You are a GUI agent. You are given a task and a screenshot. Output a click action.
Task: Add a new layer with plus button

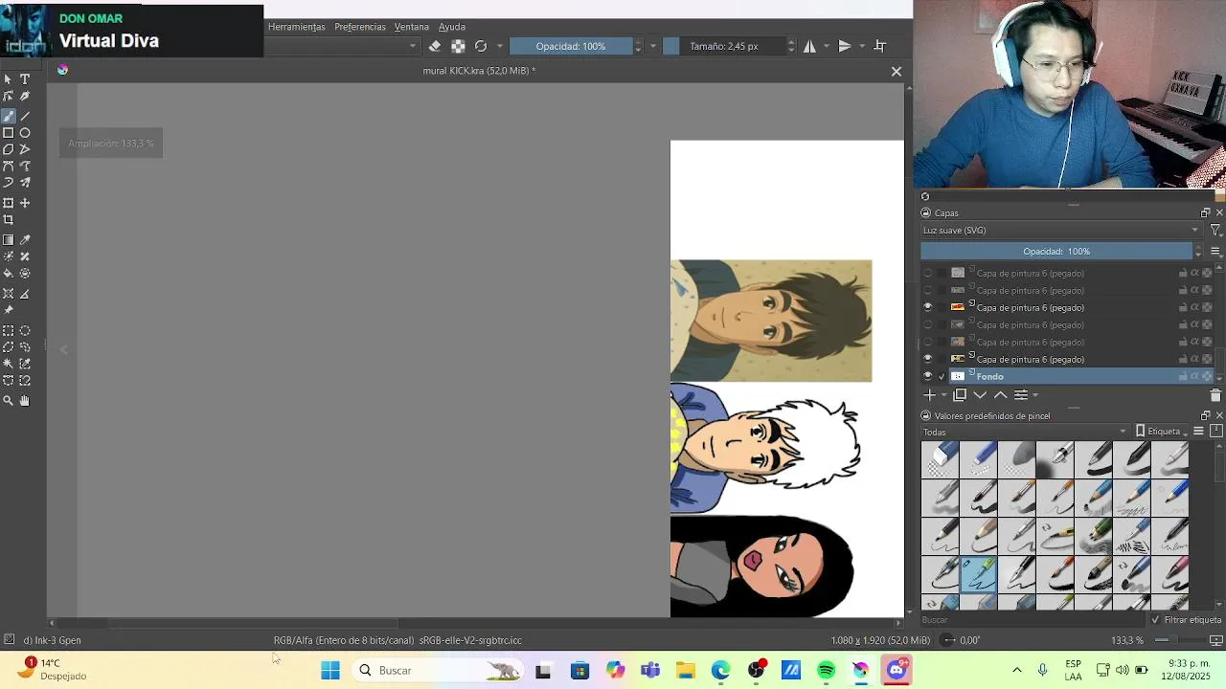tap(928, 394)
